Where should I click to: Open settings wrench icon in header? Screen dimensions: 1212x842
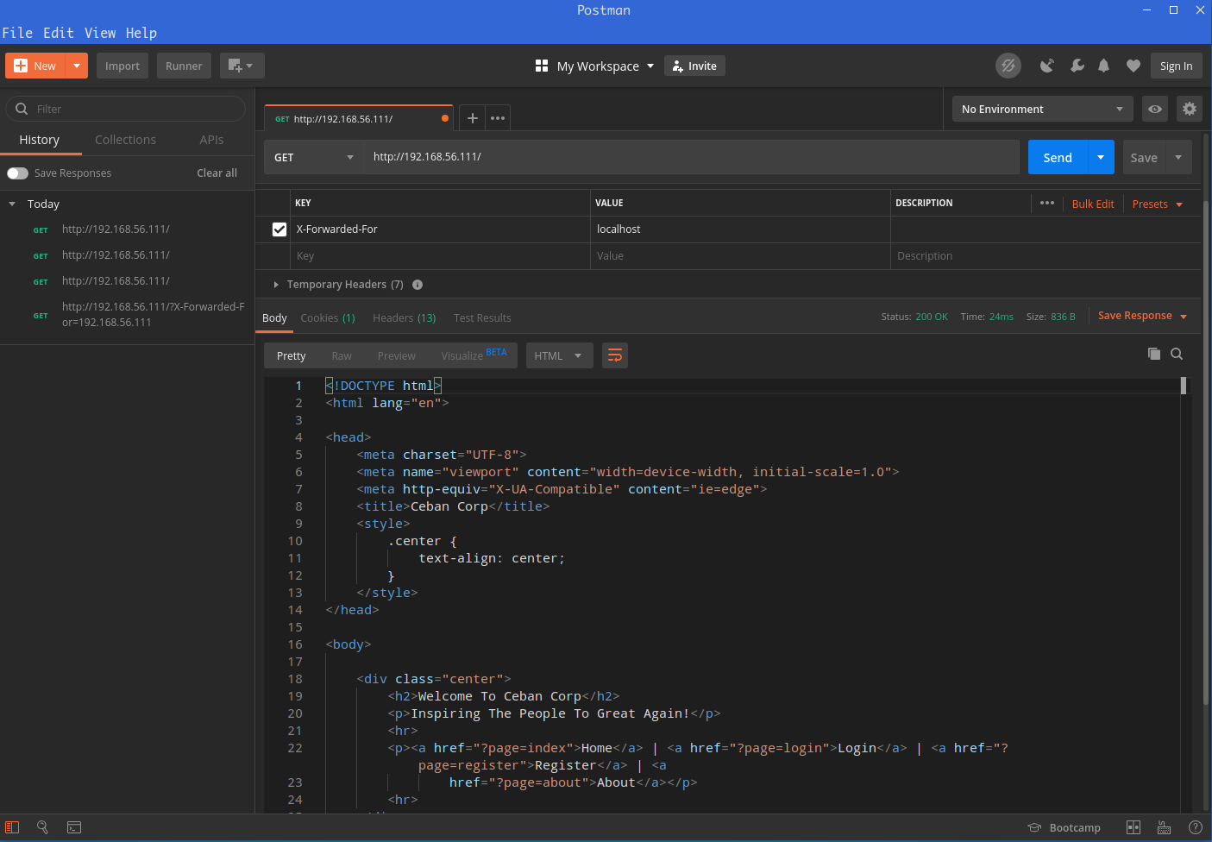pos(1077,66)
